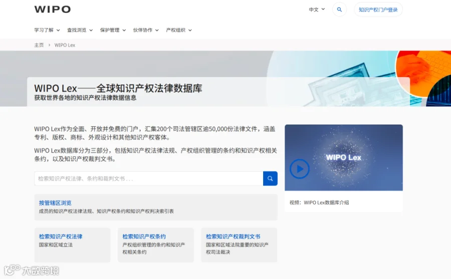Click the 视频：WIPO Lex数据库介绍 caption

point(319,202)
